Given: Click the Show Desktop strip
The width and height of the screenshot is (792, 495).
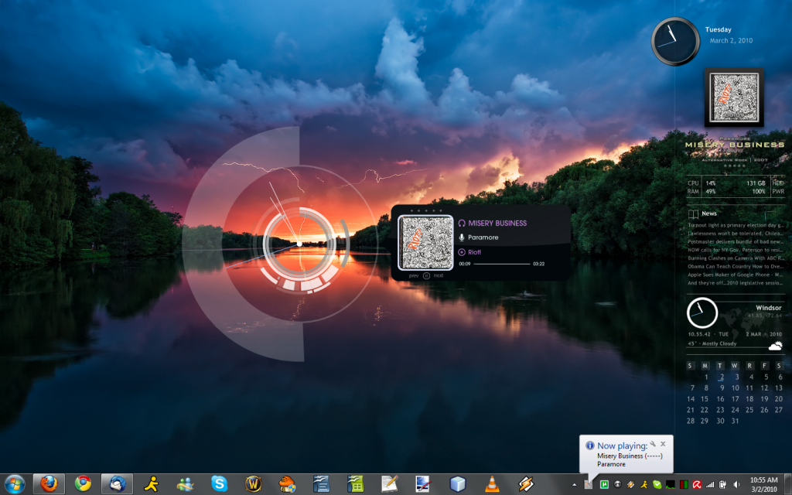Looking at the screenshot, I should click(788, 484).
